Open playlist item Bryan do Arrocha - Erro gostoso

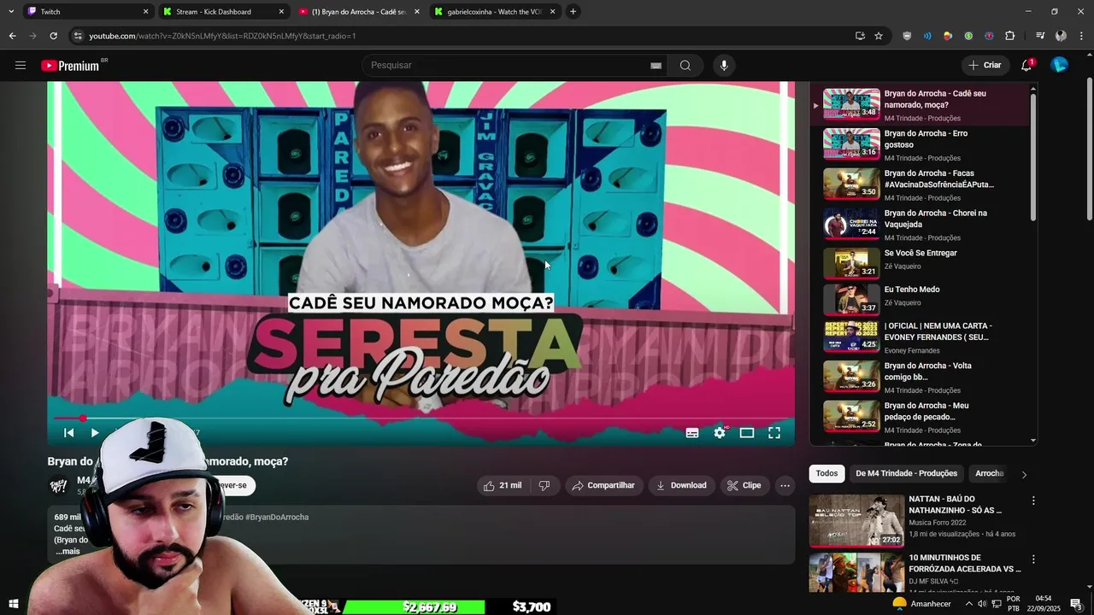(x=920, y=145)
